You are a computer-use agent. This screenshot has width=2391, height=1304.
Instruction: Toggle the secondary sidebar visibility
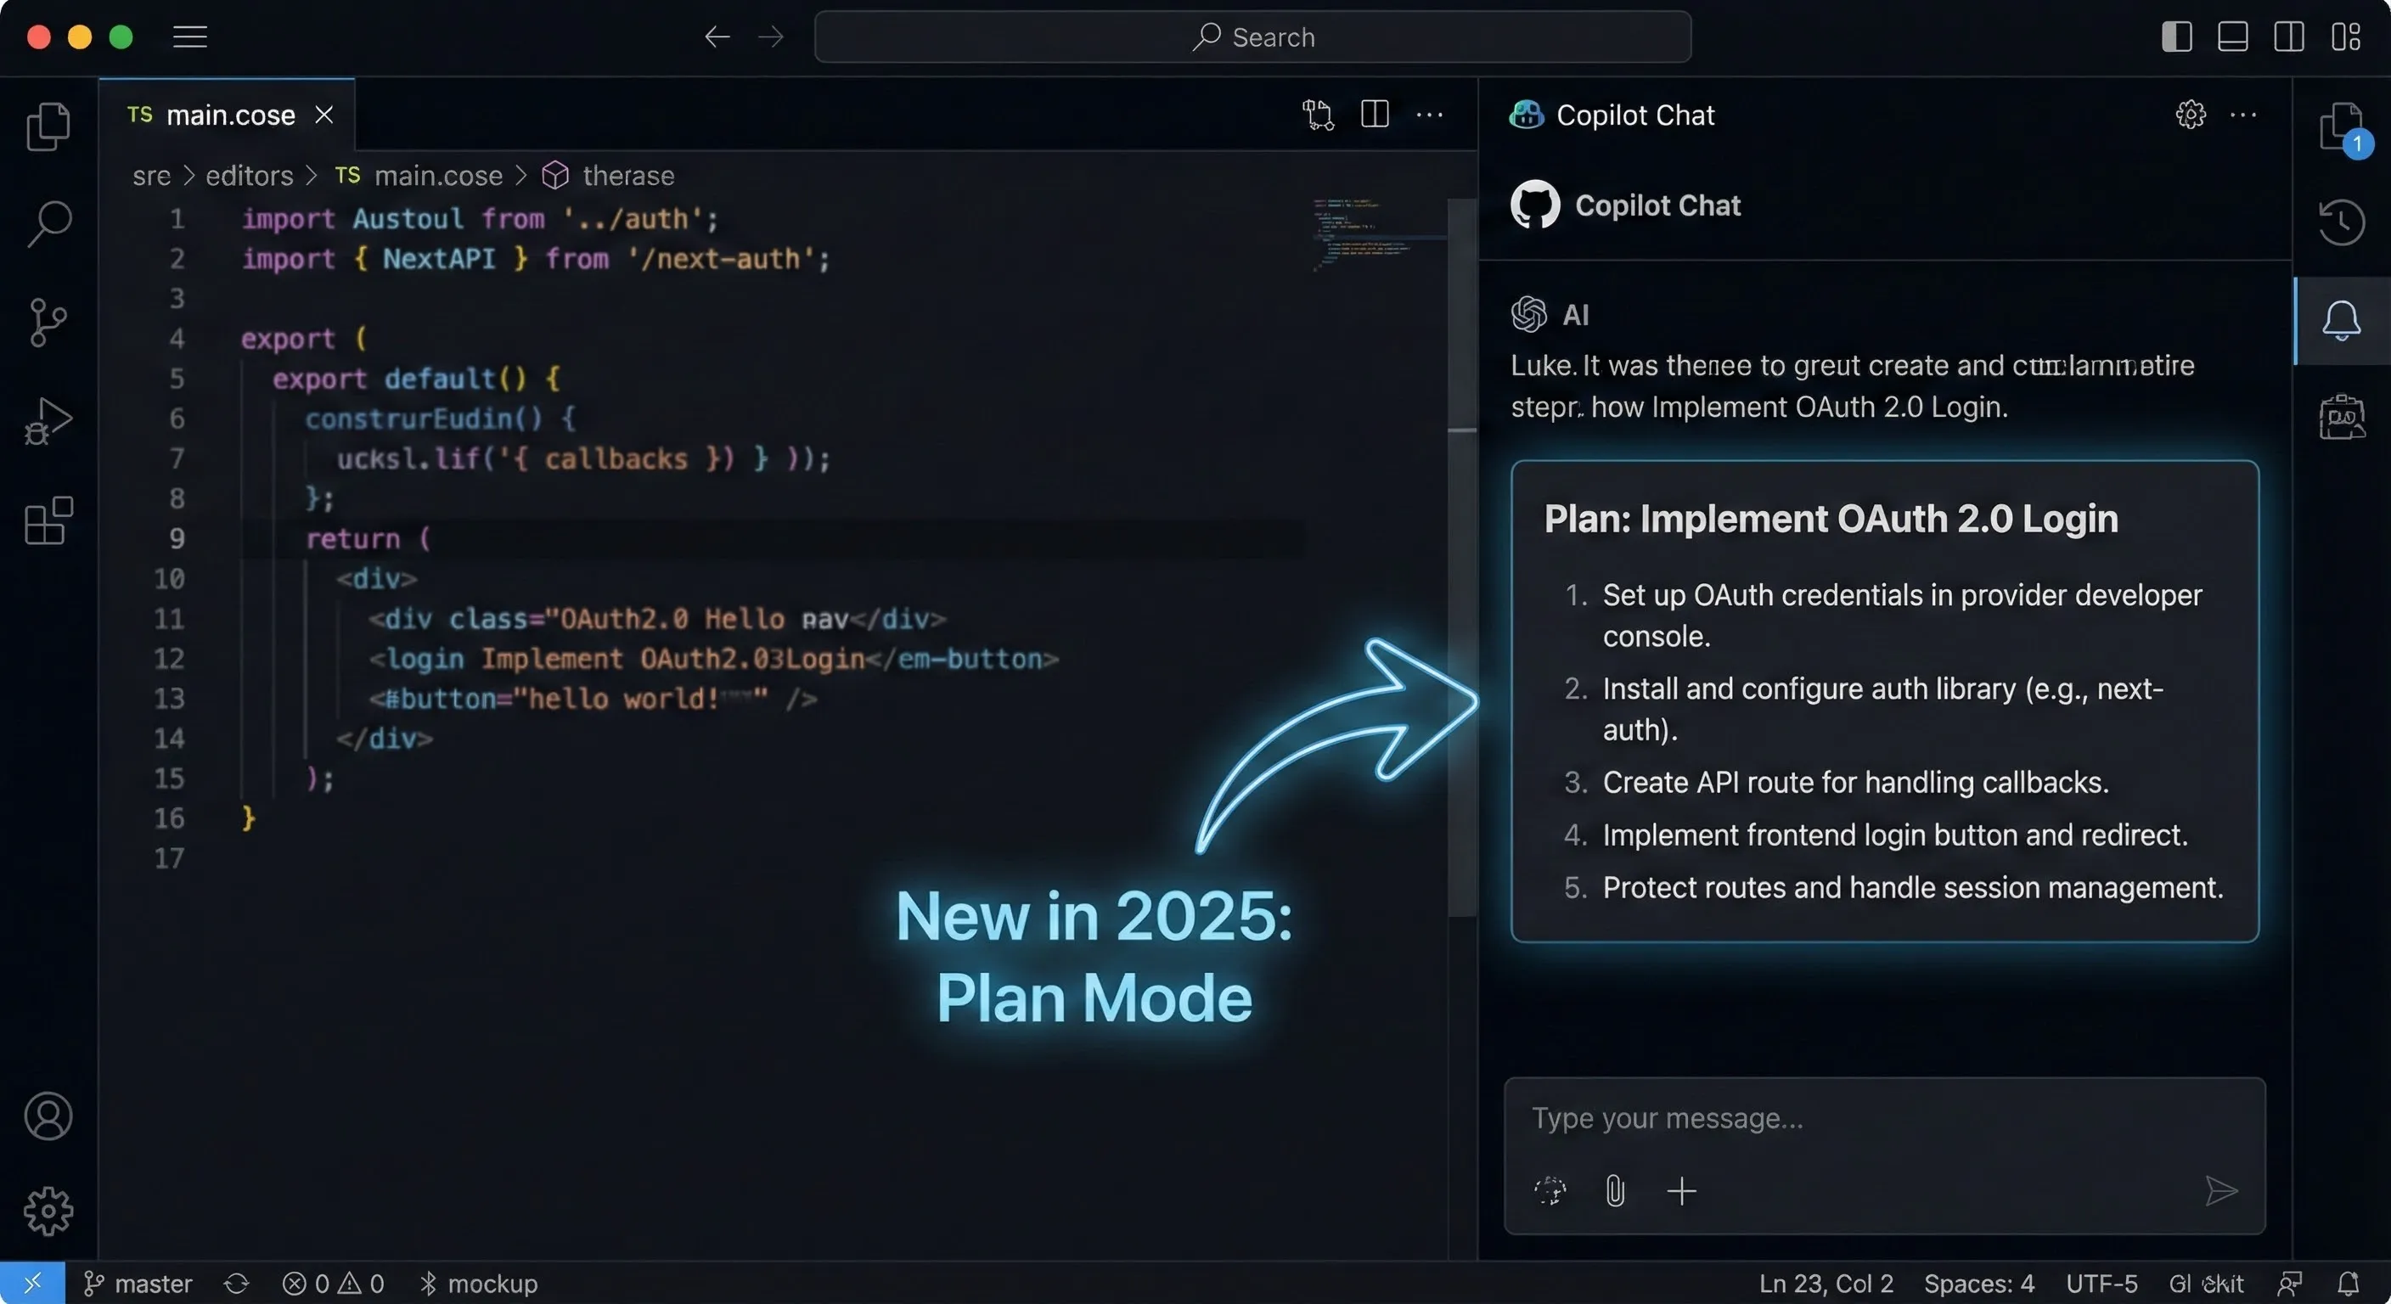tap(2289, 37)
